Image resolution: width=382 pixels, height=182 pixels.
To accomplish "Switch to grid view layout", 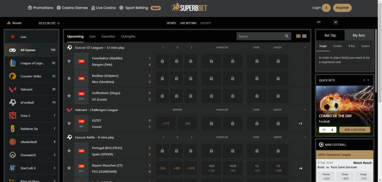I will 298,36.
